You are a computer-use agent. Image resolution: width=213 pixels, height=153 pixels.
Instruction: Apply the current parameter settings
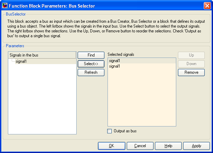[x=197, y=146]
